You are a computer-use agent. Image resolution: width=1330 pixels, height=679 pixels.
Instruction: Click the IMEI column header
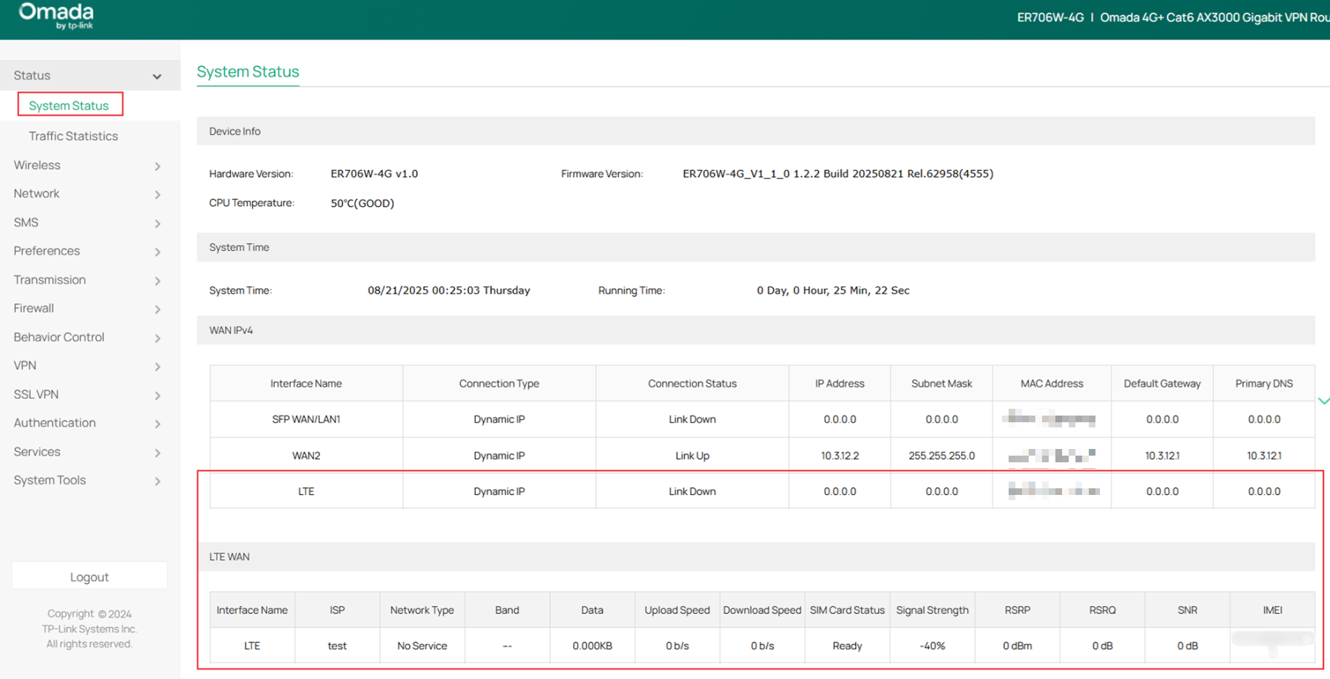click(x=1272, y=610)
